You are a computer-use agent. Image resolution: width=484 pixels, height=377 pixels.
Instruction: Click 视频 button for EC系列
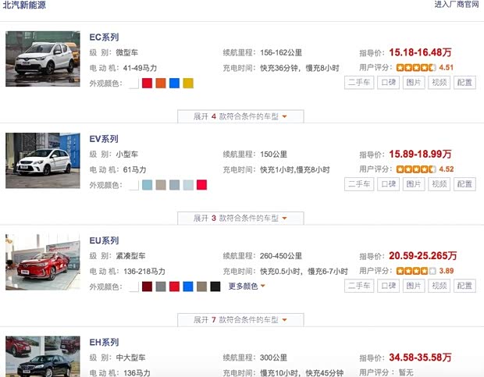pyautogui.click(x=440, y=83)
